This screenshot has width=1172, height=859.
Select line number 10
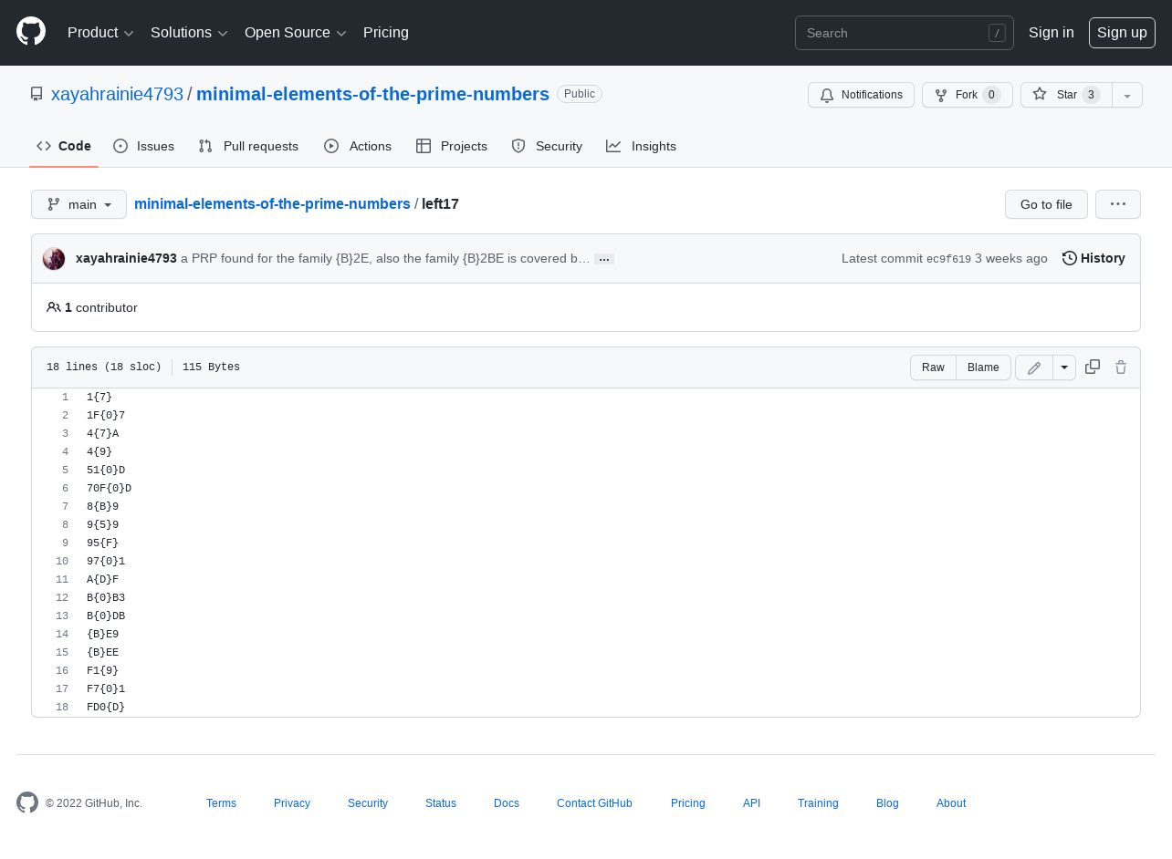coord(62,562)
